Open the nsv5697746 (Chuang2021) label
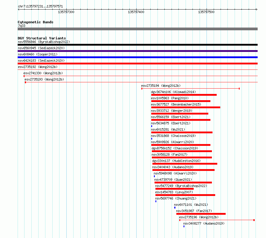 pos(176,198)
